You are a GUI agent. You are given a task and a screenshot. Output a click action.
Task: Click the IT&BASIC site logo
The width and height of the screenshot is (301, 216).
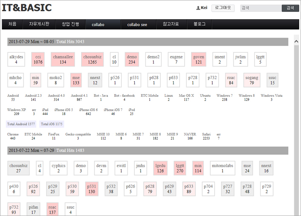(x=26, y=8)
